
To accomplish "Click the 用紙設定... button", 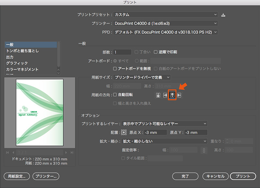I will pos(17,176).
